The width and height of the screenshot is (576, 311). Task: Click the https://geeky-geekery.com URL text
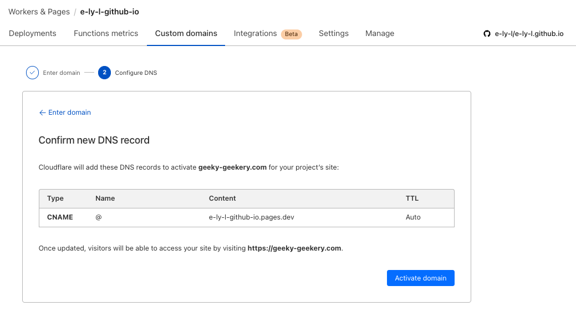[294, 248]
